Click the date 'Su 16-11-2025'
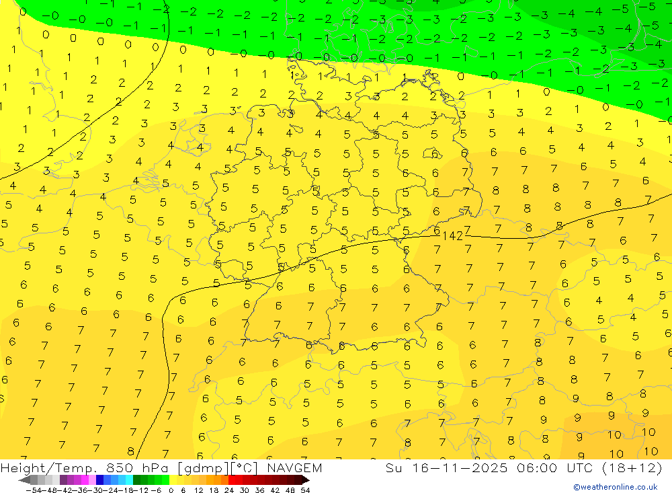 (x=446, y=468)
